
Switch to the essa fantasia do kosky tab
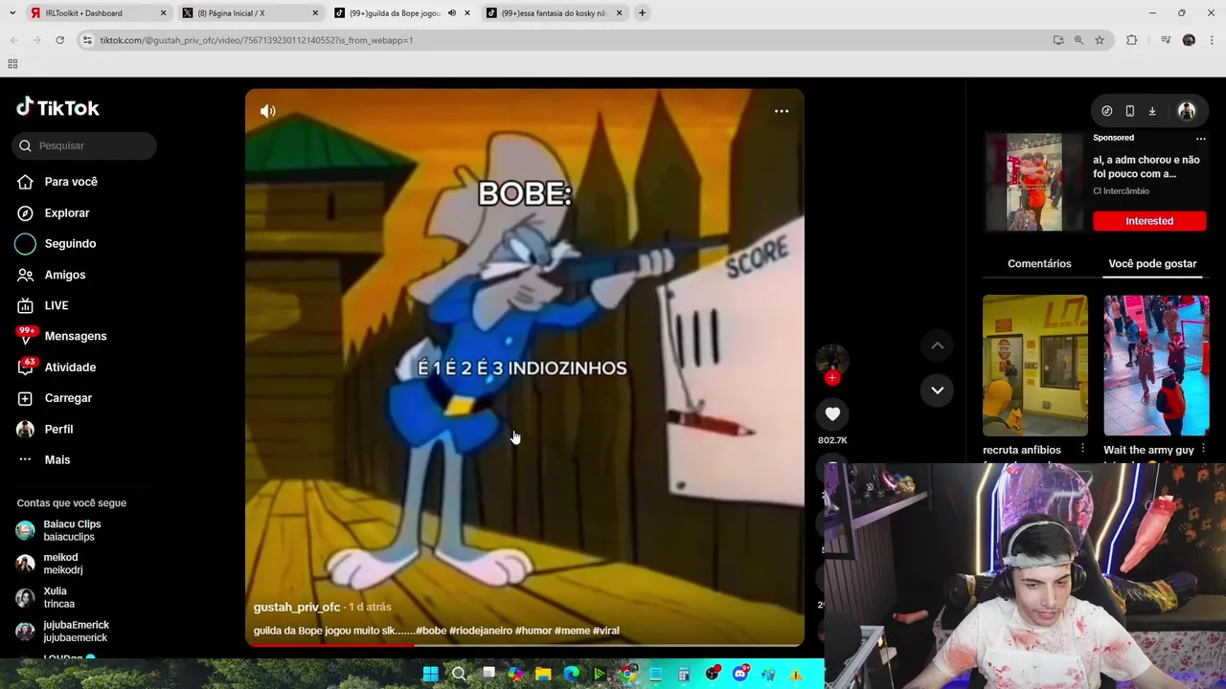point(555,12)
